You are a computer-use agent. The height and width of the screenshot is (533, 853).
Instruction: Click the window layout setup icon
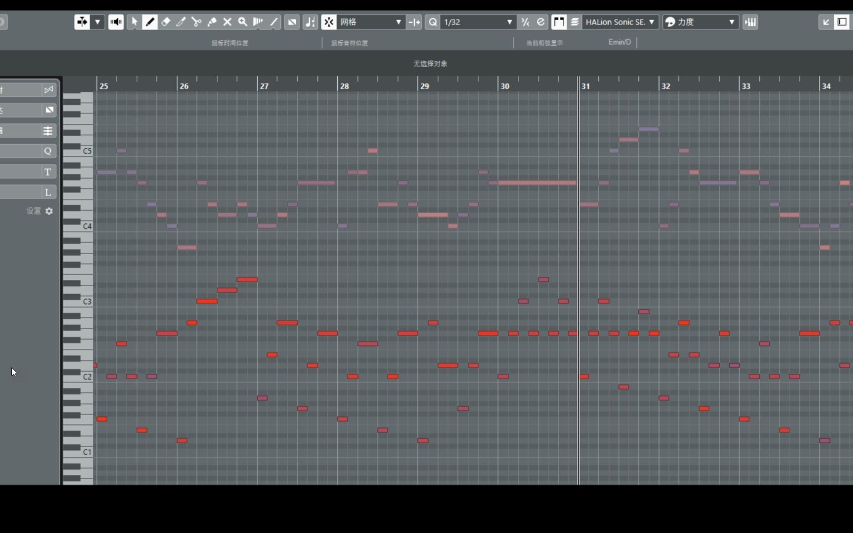pyautogui.click(x=842, y=22)
